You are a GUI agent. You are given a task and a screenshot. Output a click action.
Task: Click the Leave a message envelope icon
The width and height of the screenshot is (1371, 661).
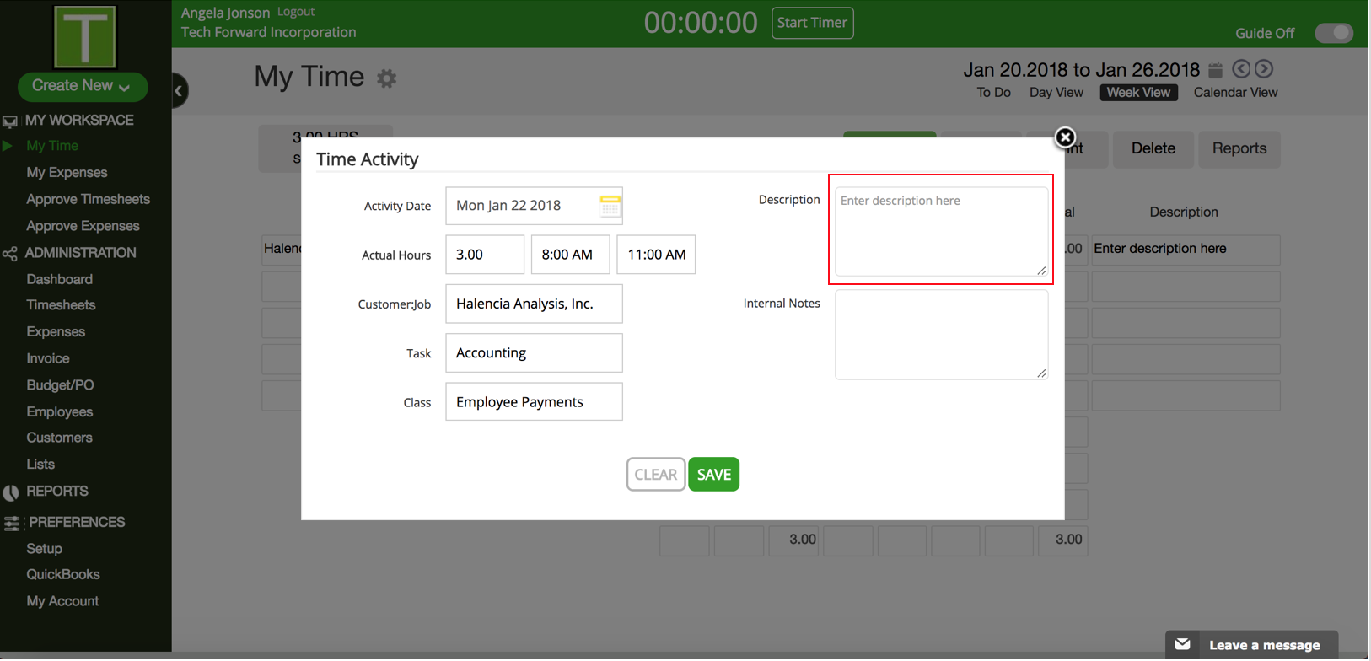coord(1183,644)
